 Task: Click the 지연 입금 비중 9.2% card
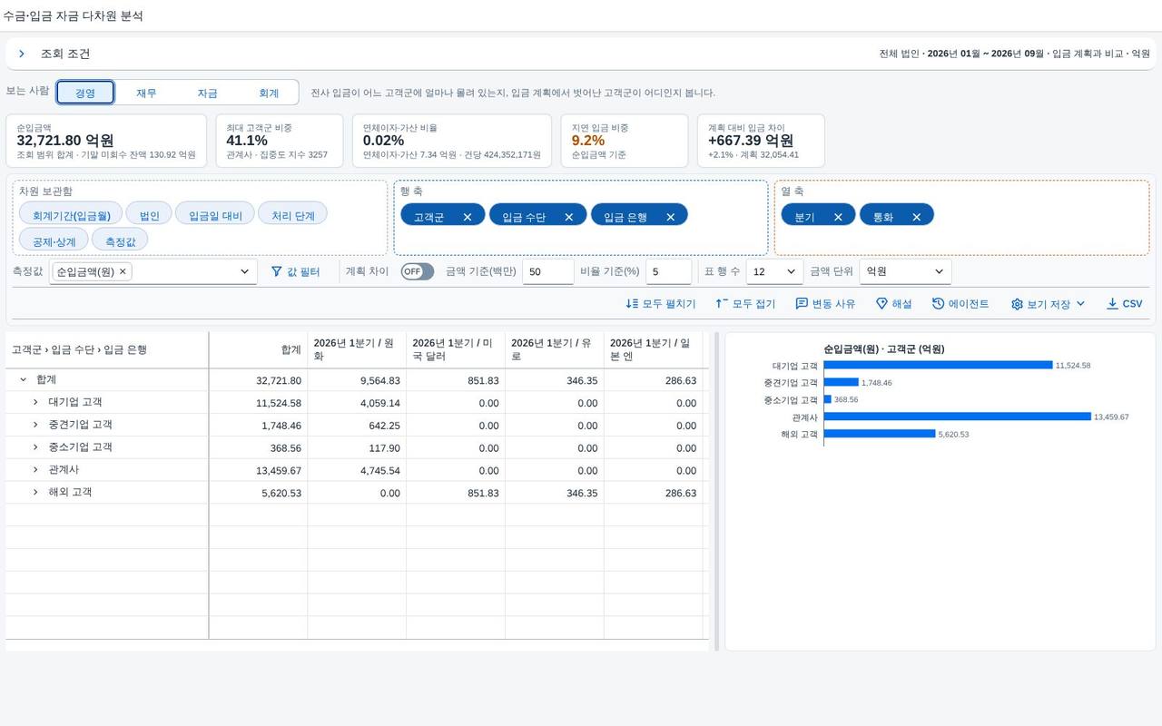(x=625, y=141)
